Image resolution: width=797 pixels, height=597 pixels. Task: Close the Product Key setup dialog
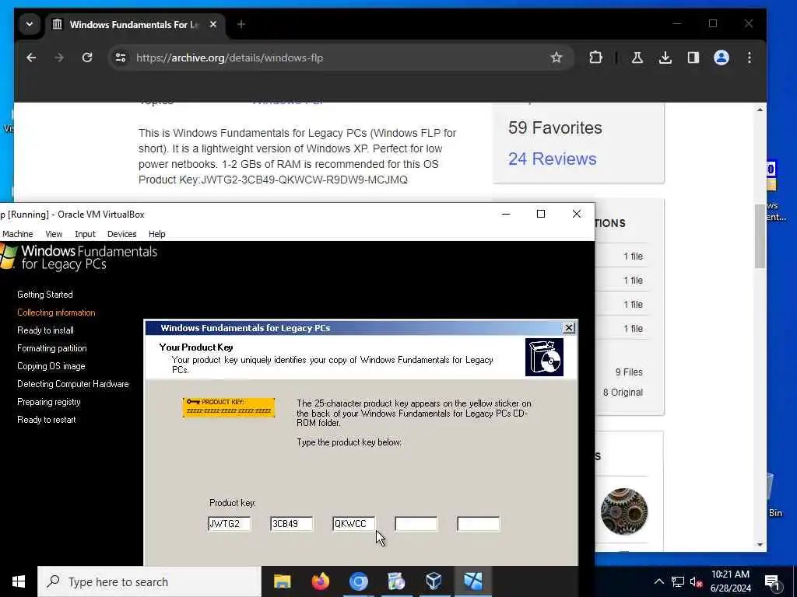[x=569, y=328]
